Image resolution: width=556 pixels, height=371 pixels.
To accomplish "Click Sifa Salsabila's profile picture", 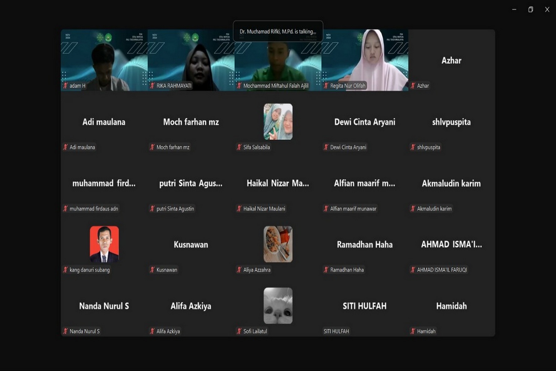I will pos(278,122).
